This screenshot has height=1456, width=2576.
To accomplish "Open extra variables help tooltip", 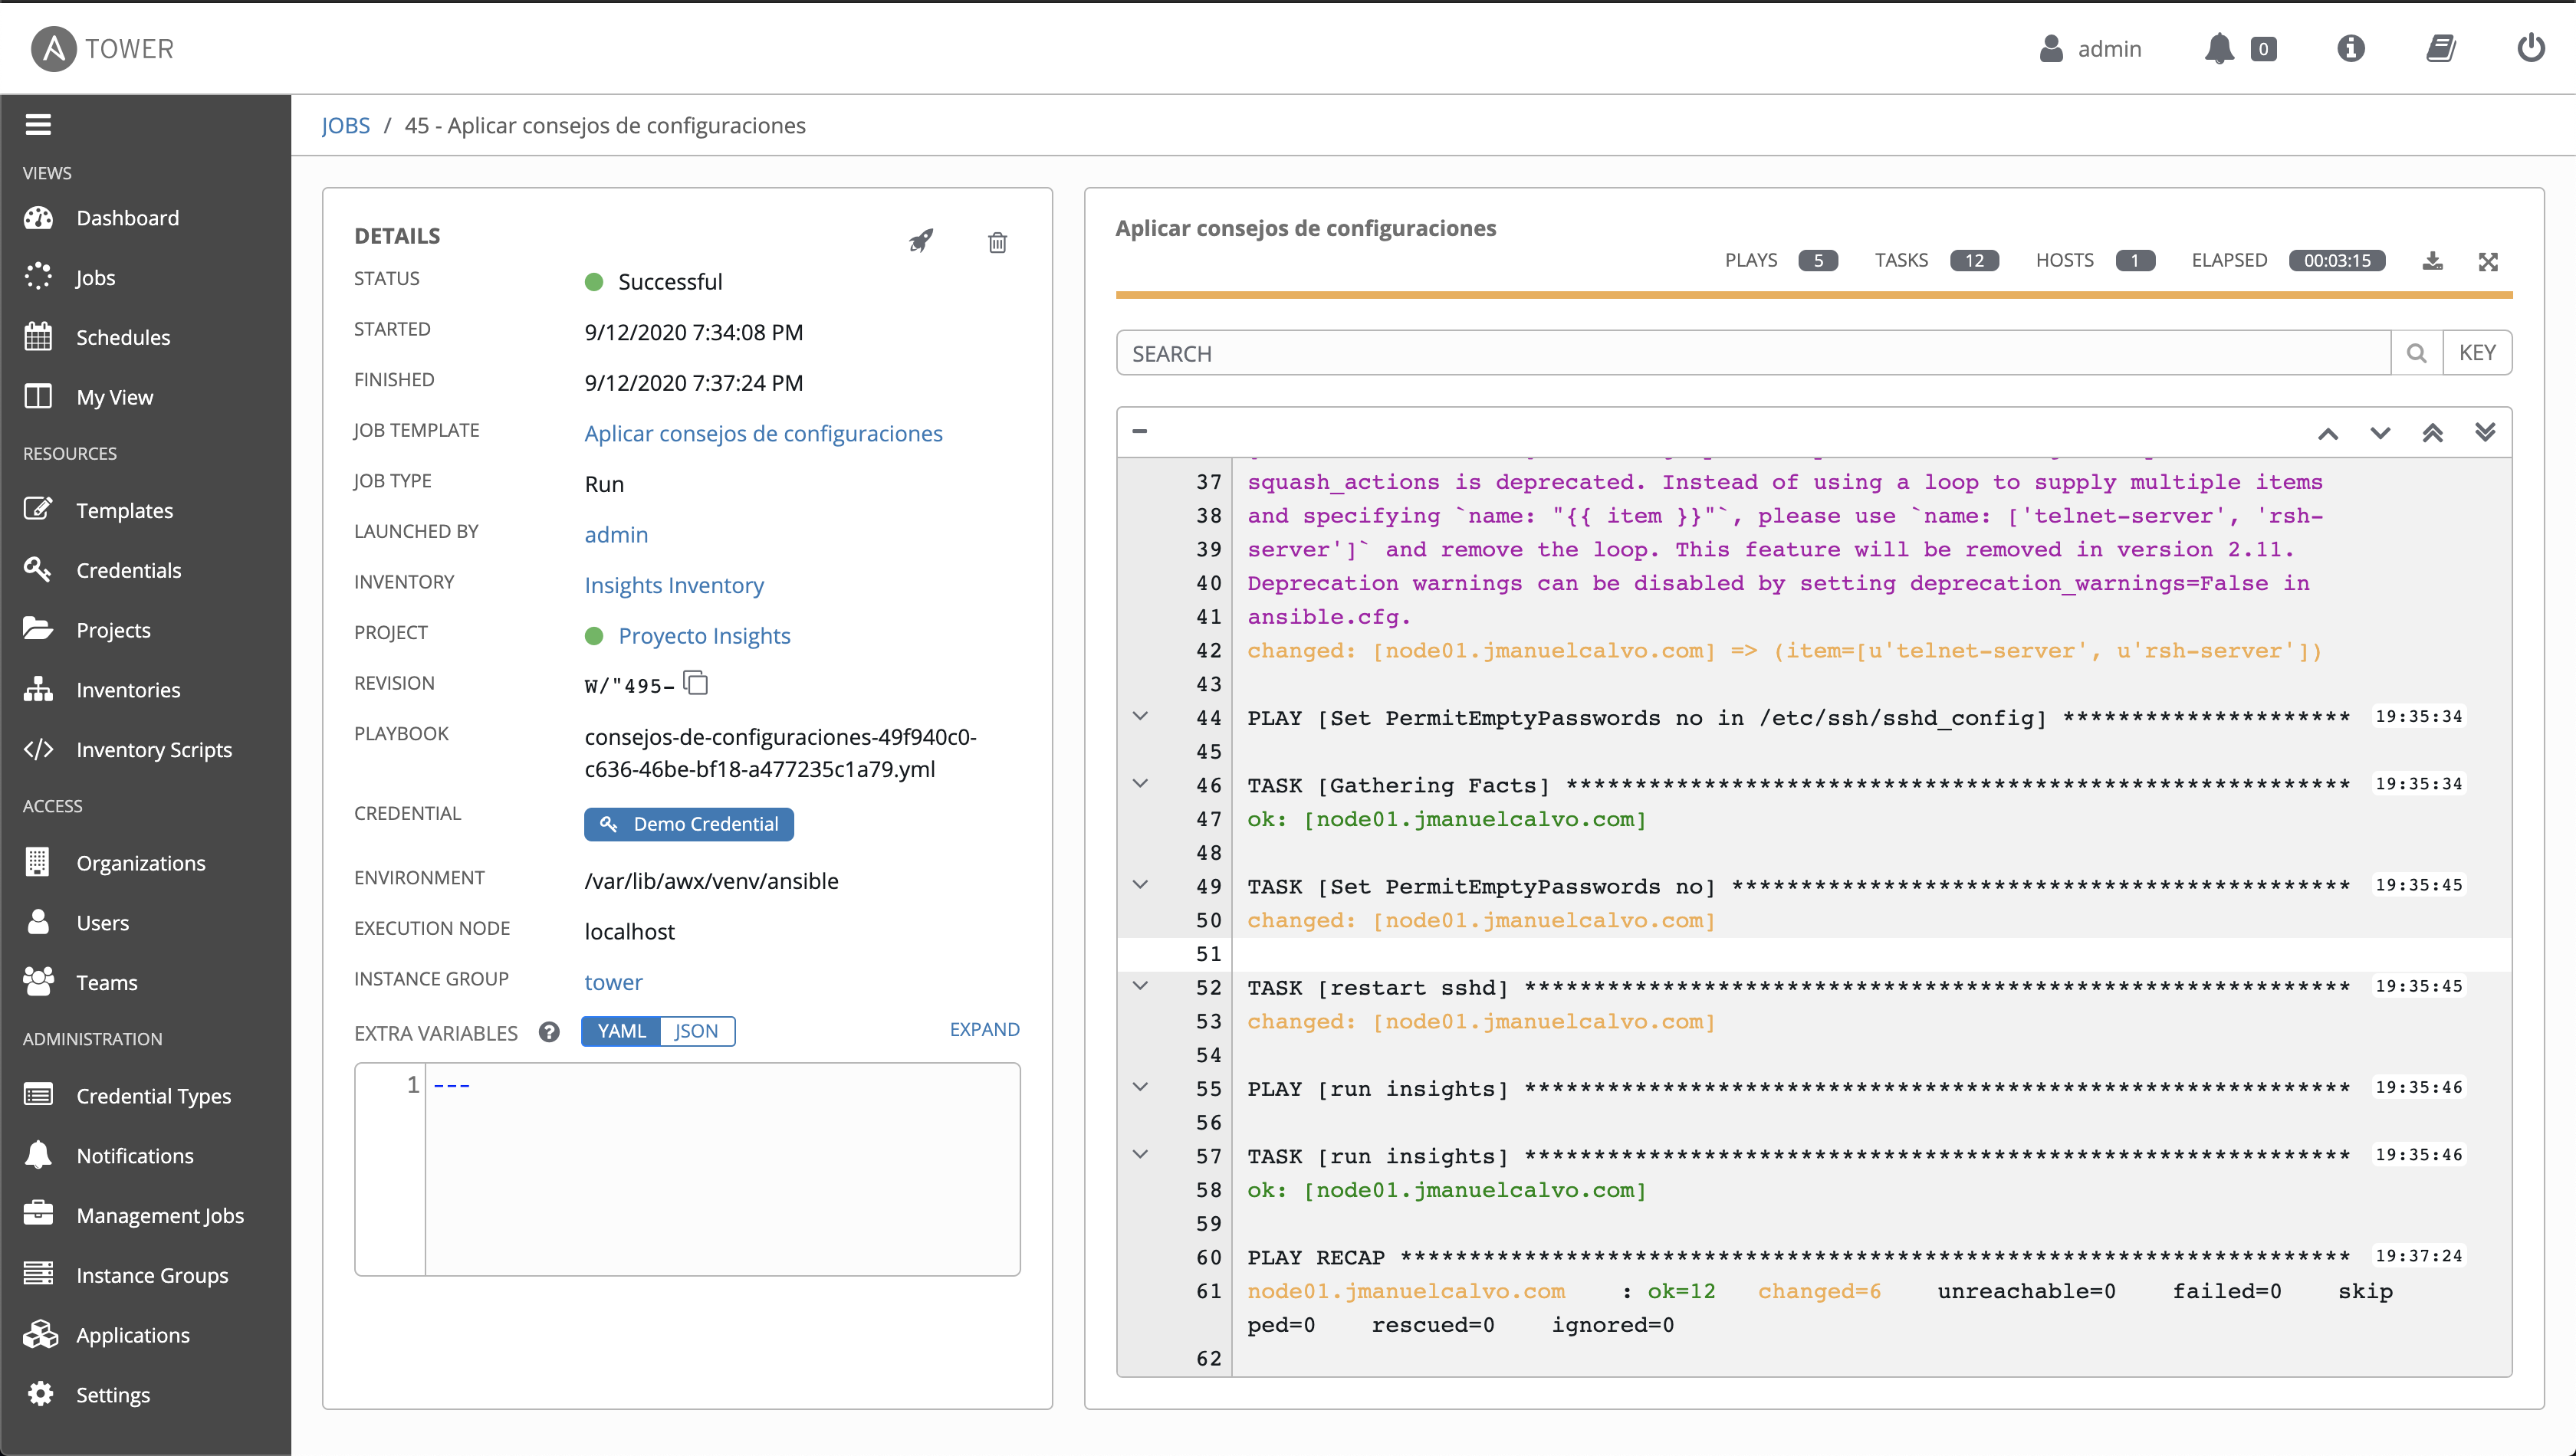I will (x=549, y=1032).
